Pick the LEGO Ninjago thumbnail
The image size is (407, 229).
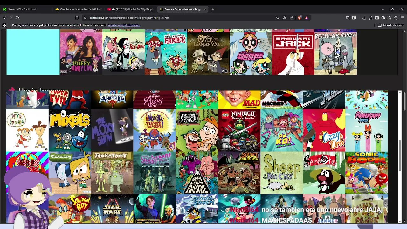click(x=239, y=130)
